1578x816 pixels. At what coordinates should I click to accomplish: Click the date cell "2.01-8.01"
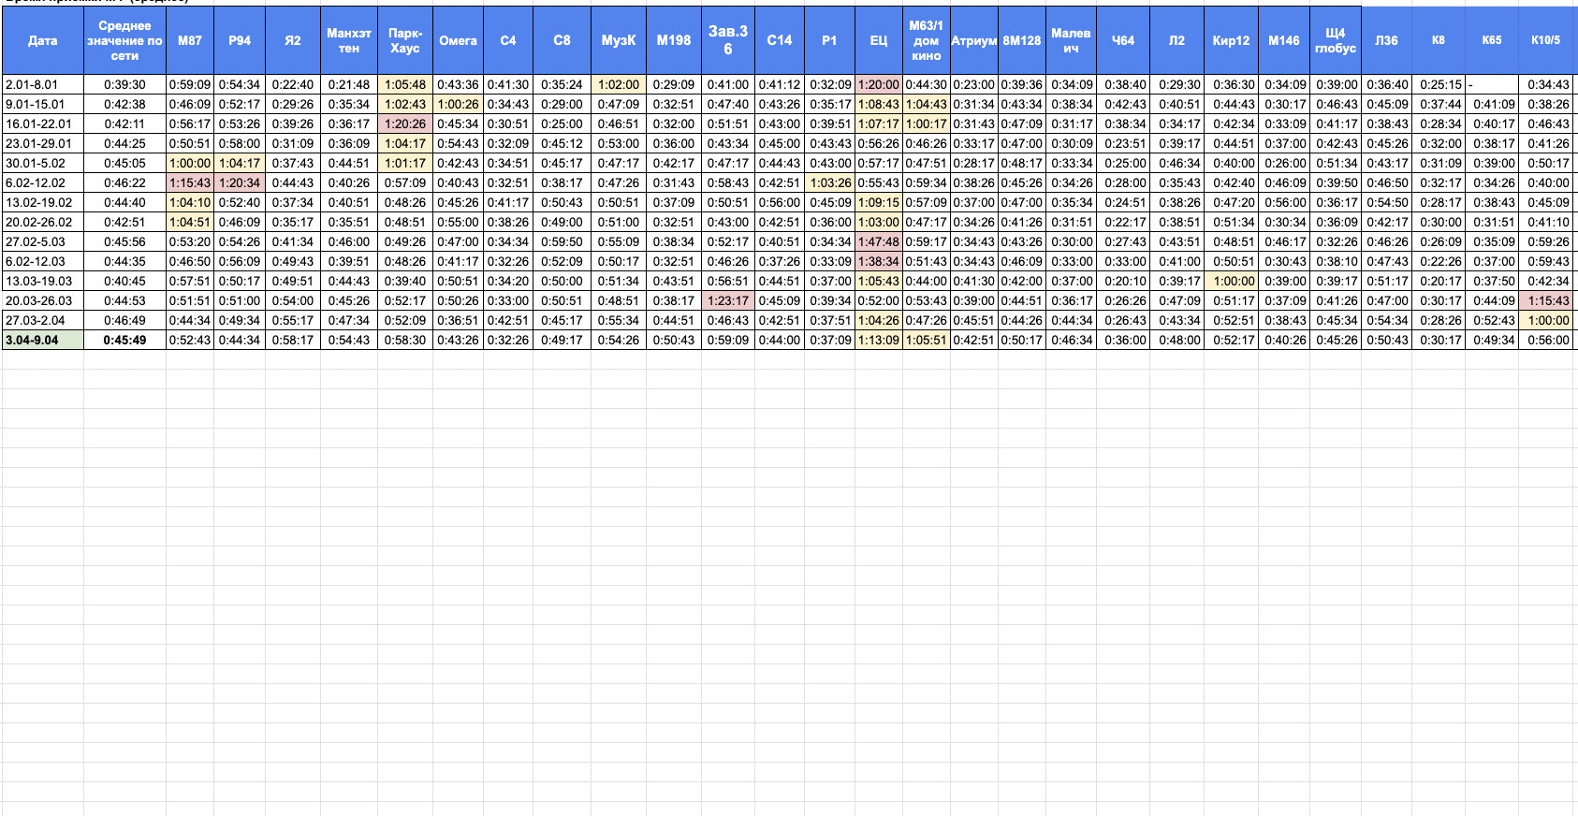tap(43, 84)
